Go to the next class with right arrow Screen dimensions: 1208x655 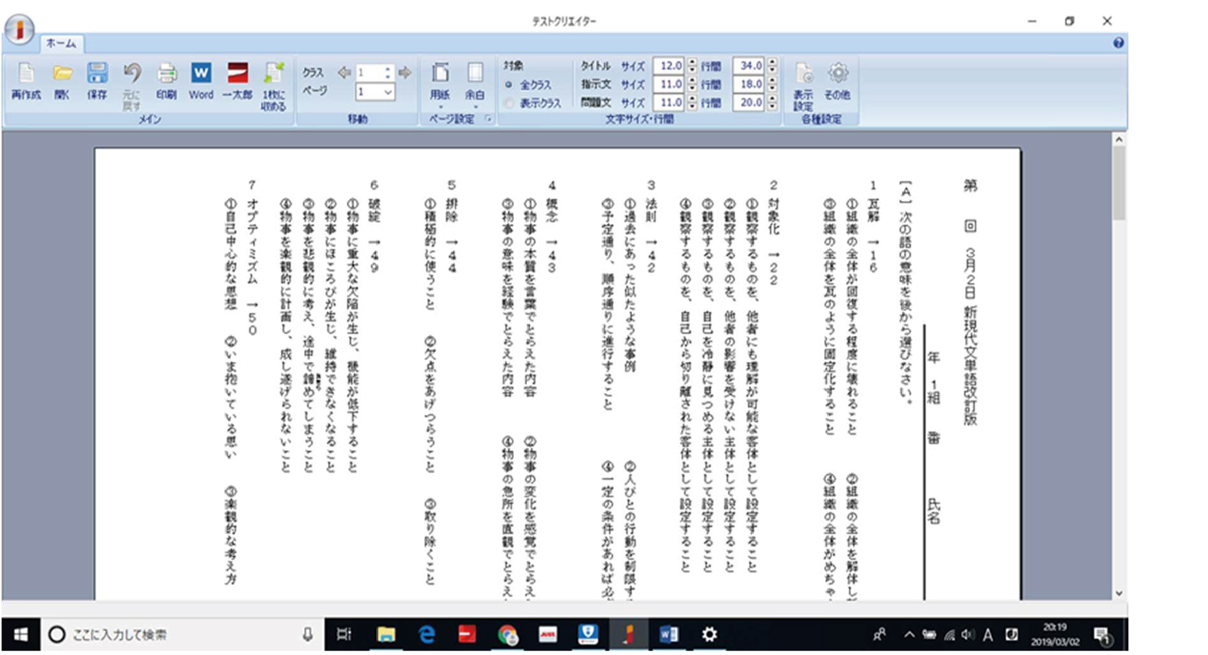pos(405,72)
